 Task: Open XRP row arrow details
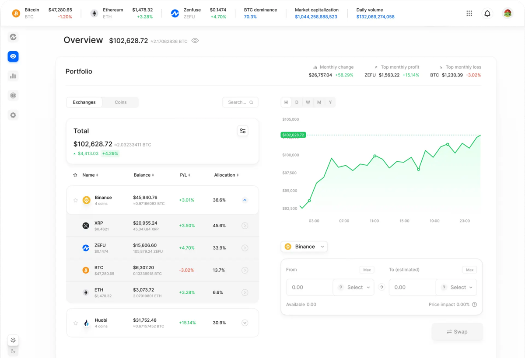(x=245, y=226)
